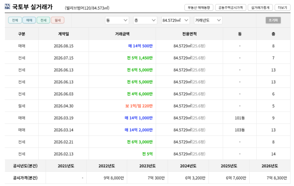The image size is (294, 186).
Task: Open the 층 dropdown
Action: [145, 20]
